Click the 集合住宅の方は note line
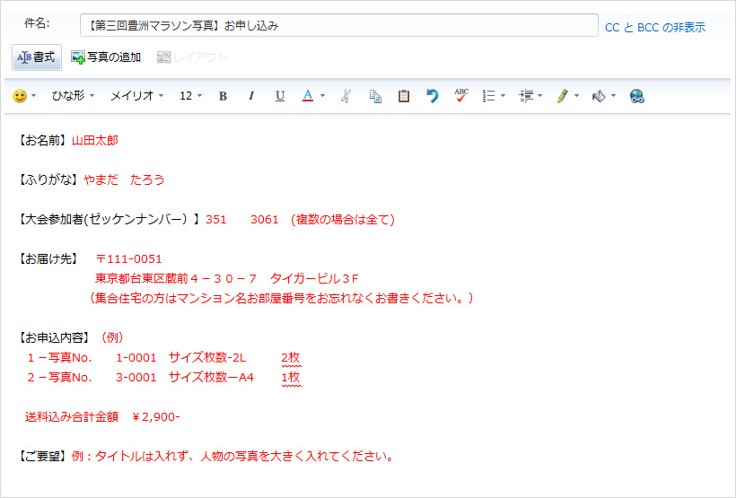 point(281,298)
